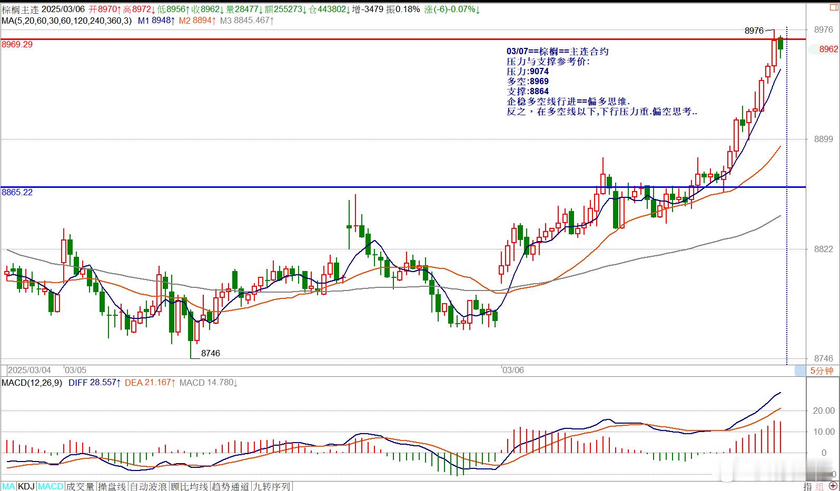The width and height of the screenshot is (840, 491).
Task: Click the 棕榈主连 contract name
Action: (19, 9)
